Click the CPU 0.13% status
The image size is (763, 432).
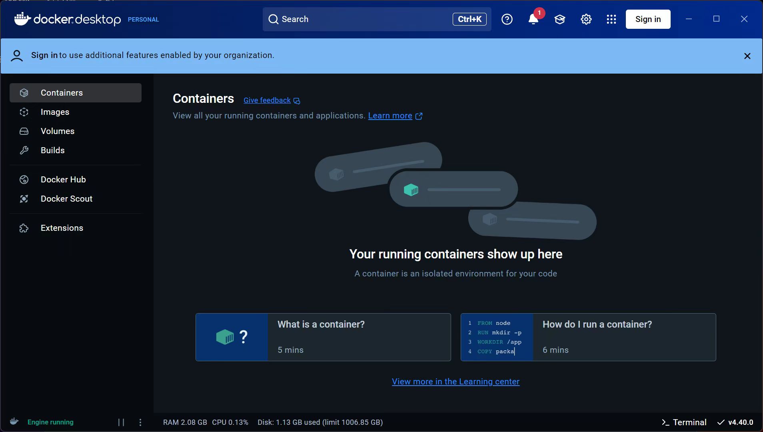coord(230,422)
